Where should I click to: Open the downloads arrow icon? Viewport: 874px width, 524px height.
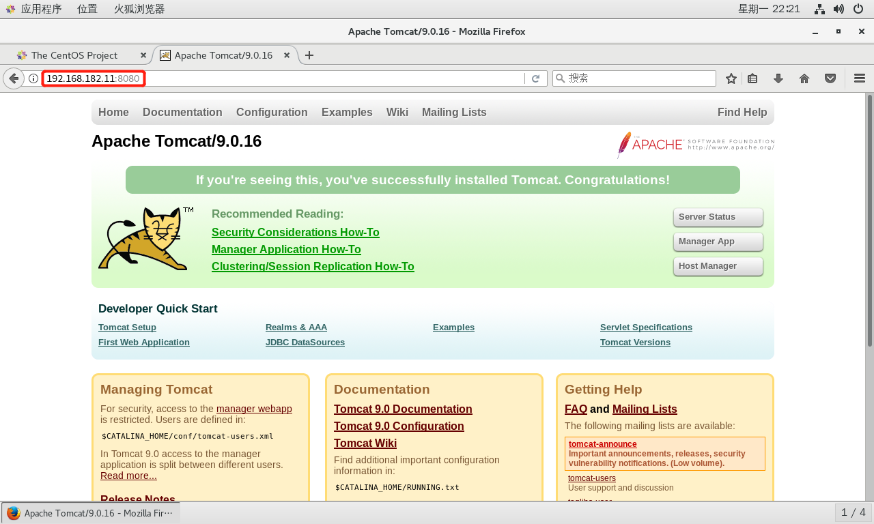(x=778, y=78)
